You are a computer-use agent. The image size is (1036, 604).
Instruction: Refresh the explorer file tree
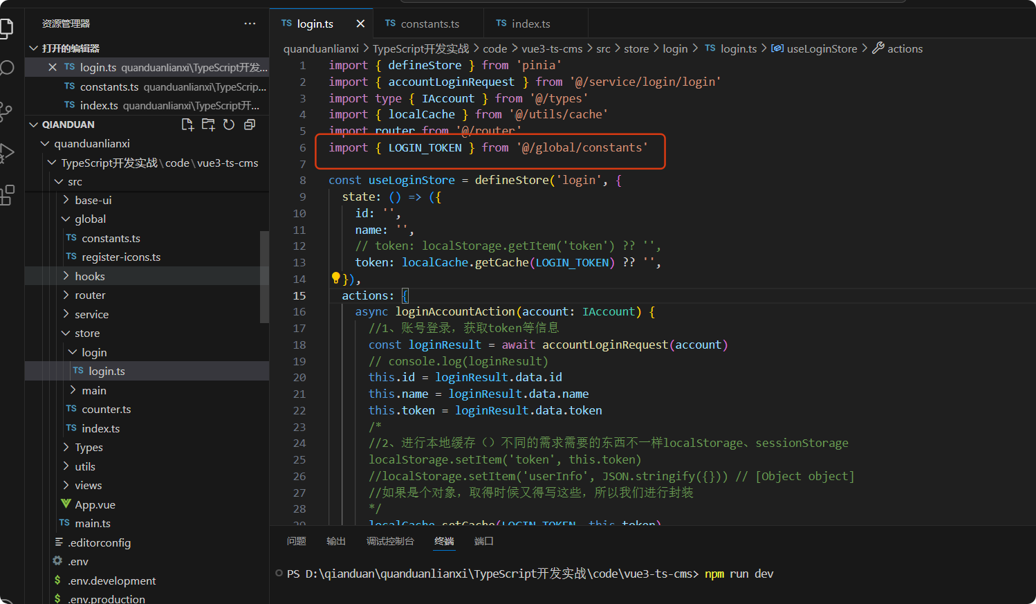[229, 125]
